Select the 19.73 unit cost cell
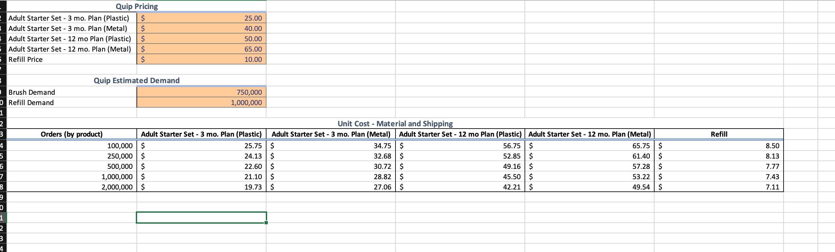835x252 pixels. point(201,187)
